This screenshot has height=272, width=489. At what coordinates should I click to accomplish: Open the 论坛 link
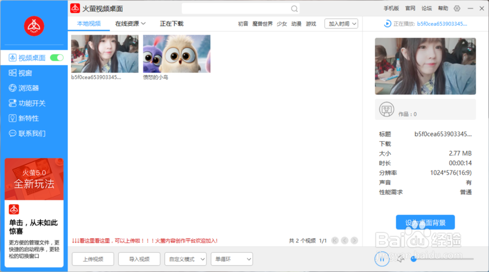(426, 8)
